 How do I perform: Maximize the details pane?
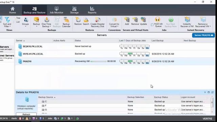(x=209, y=92)
